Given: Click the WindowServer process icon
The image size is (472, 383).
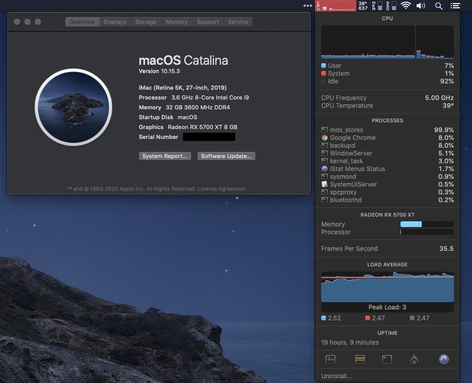Looking at the screenshot, I should tap(324, 153).
